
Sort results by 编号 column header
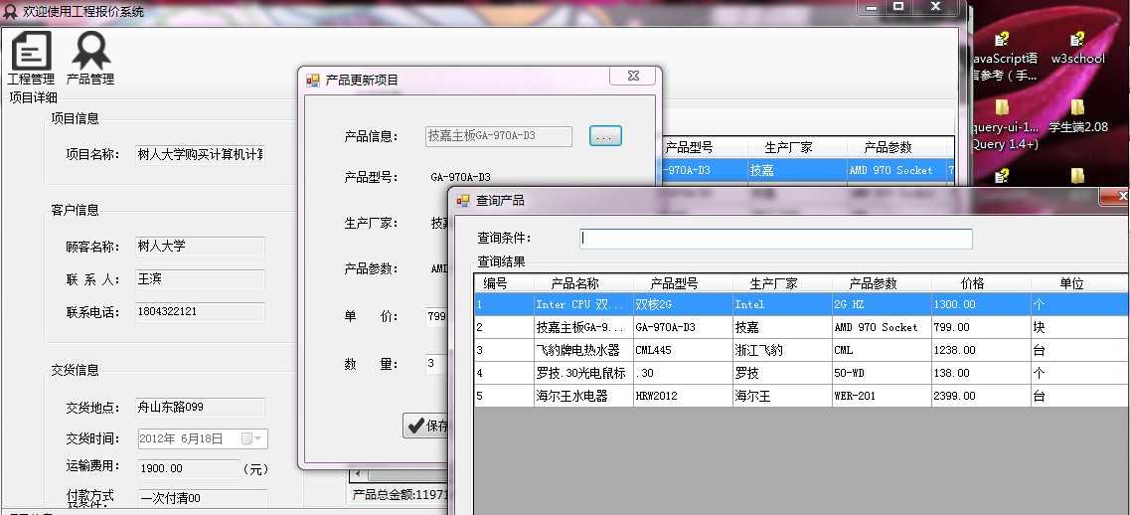[504, 283]
